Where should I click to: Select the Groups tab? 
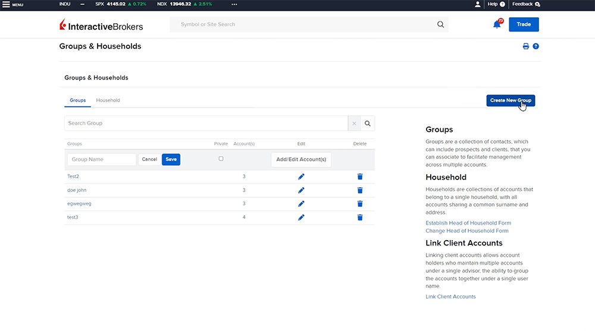(77, 100)
